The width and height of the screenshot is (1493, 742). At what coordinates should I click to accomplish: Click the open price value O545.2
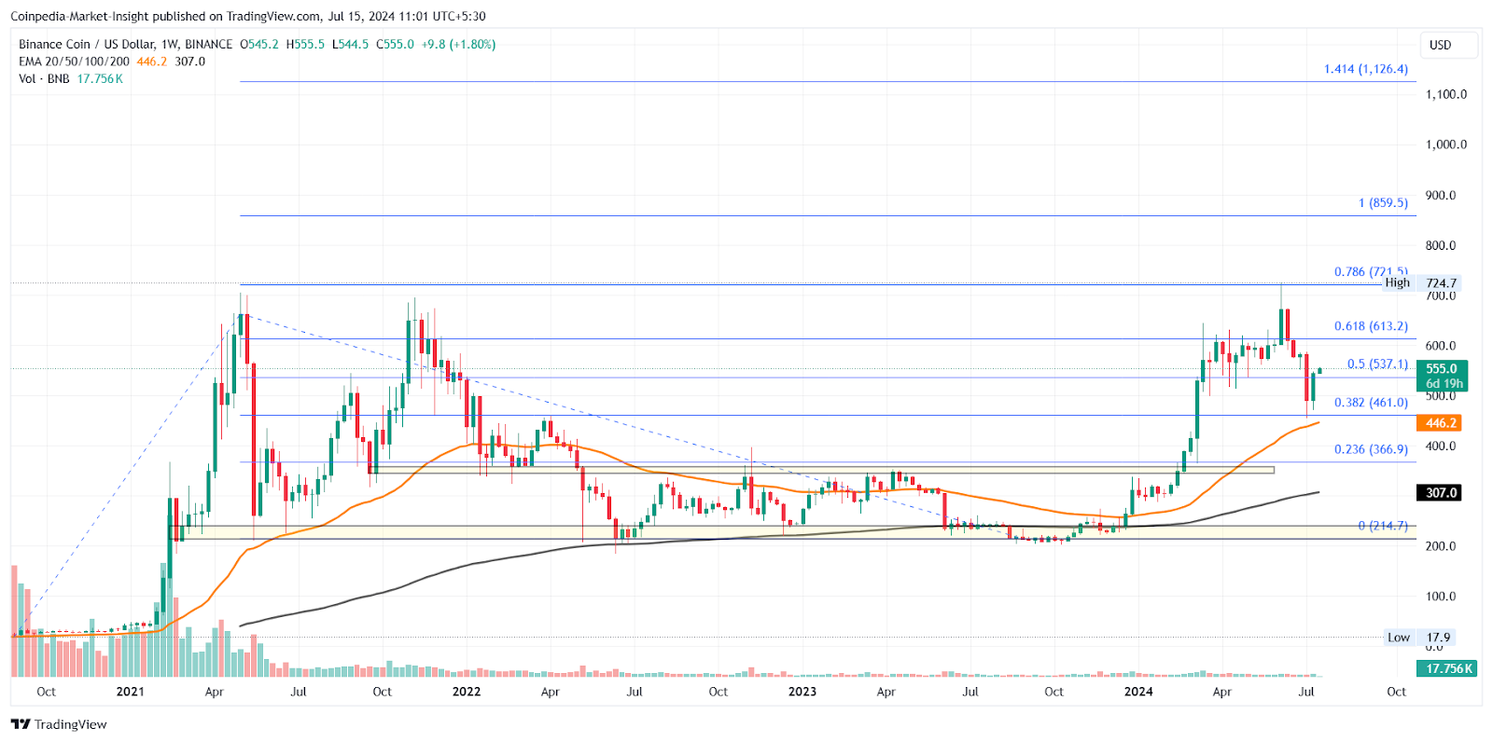coord(259,44)
